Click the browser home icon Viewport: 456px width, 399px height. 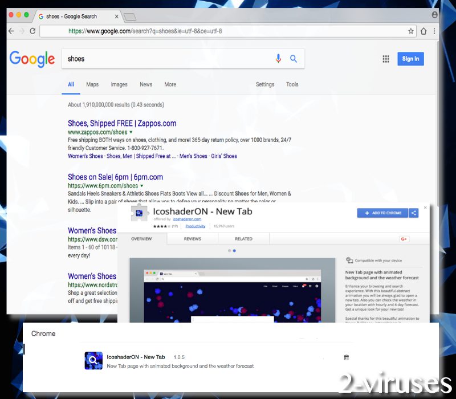[x=424, y=31]
